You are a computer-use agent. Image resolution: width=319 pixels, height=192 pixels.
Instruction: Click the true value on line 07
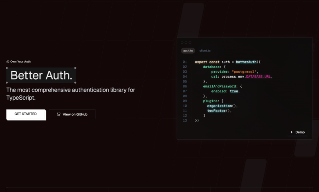234,91
